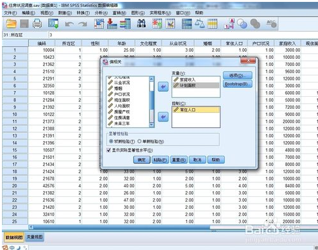Open the 视图(V) menu

[x=47, y=13]
